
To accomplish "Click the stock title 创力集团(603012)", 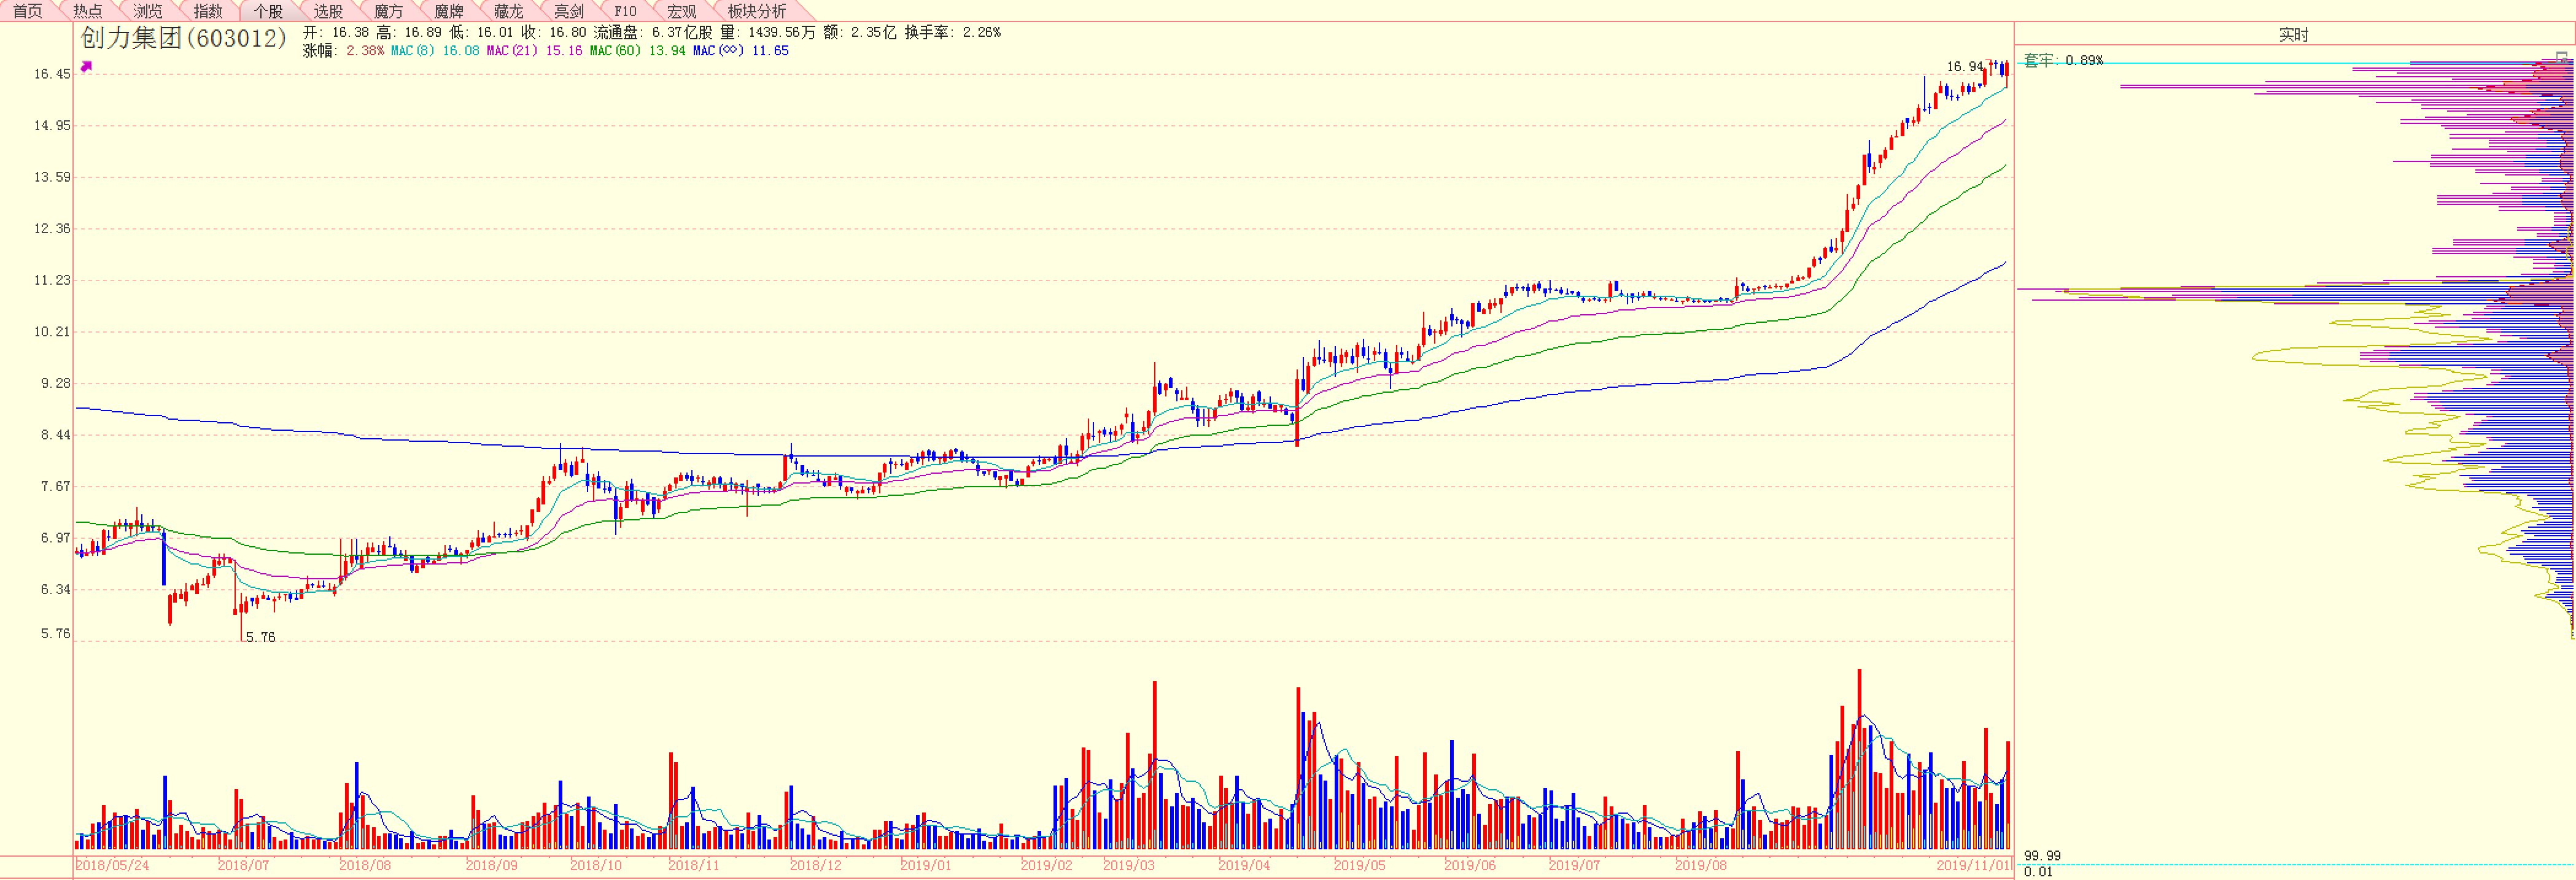I will pyautogui.click(x=184, y=38).
